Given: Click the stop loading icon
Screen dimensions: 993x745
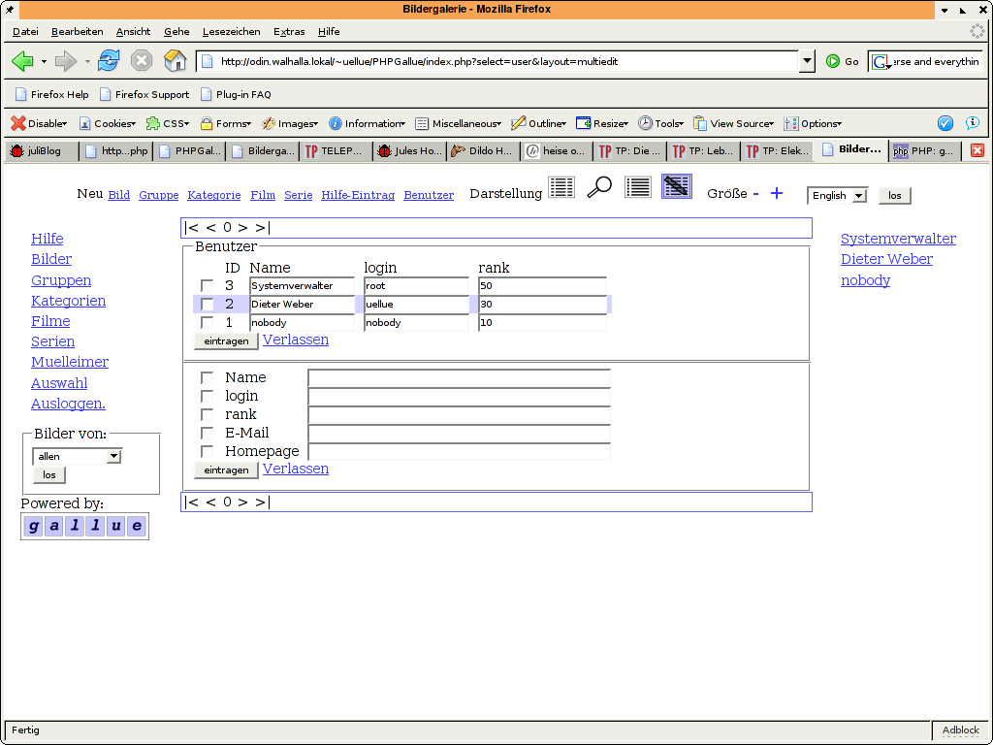Looking at the screenshot, I should tap(142, 61).
